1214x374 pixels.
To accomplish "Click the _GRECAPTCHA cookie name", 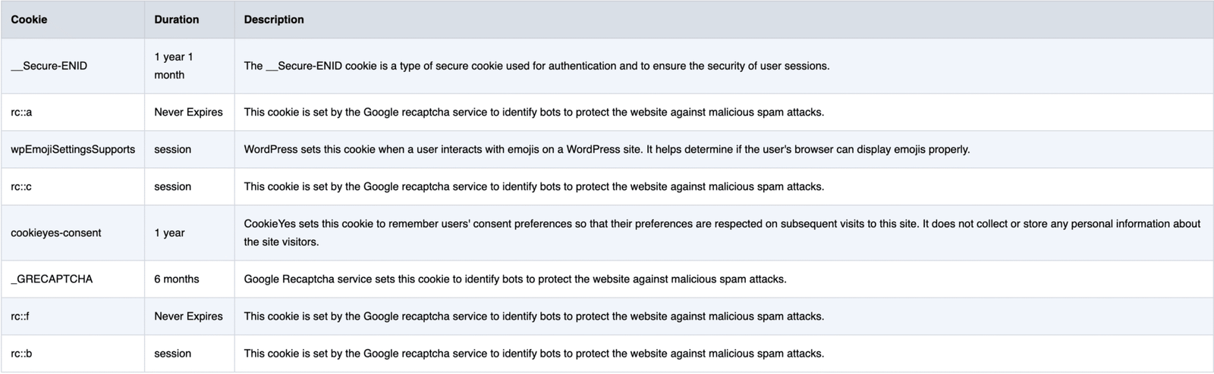I will [x=52, y=279].
